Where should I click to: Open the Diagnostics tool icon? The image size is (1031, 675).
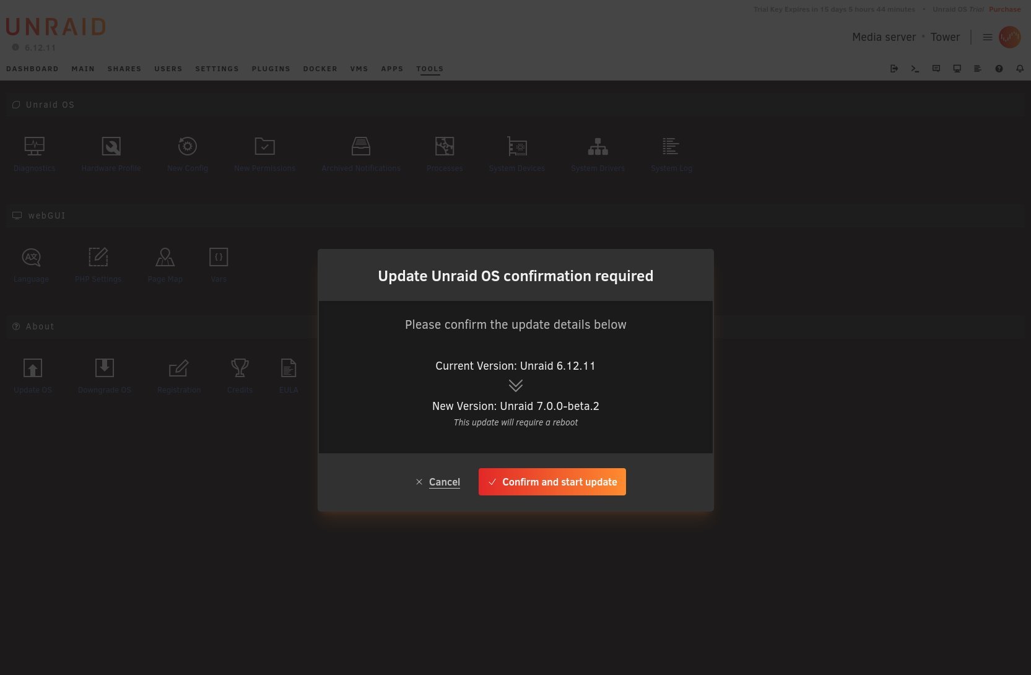click(34, 146)
